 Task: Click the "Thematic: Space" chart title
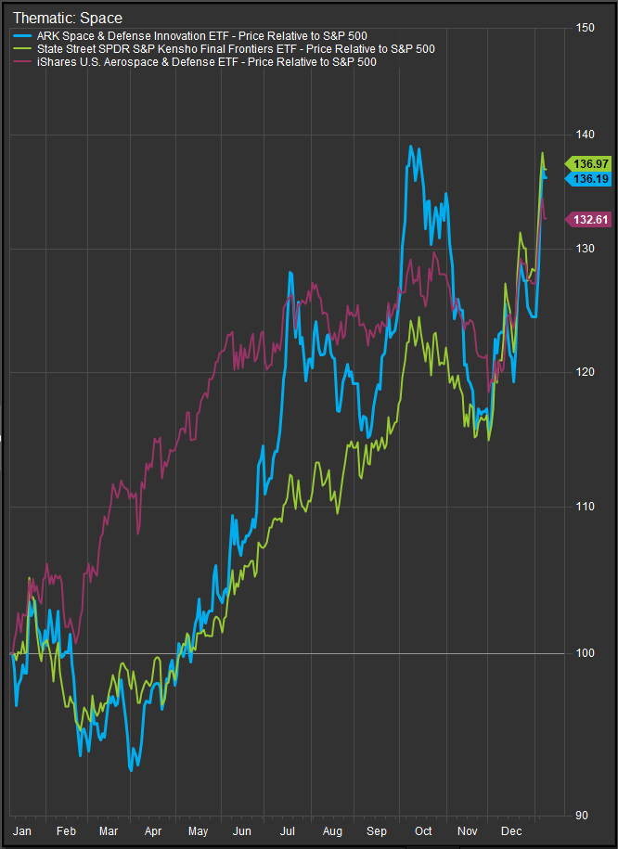67,18
